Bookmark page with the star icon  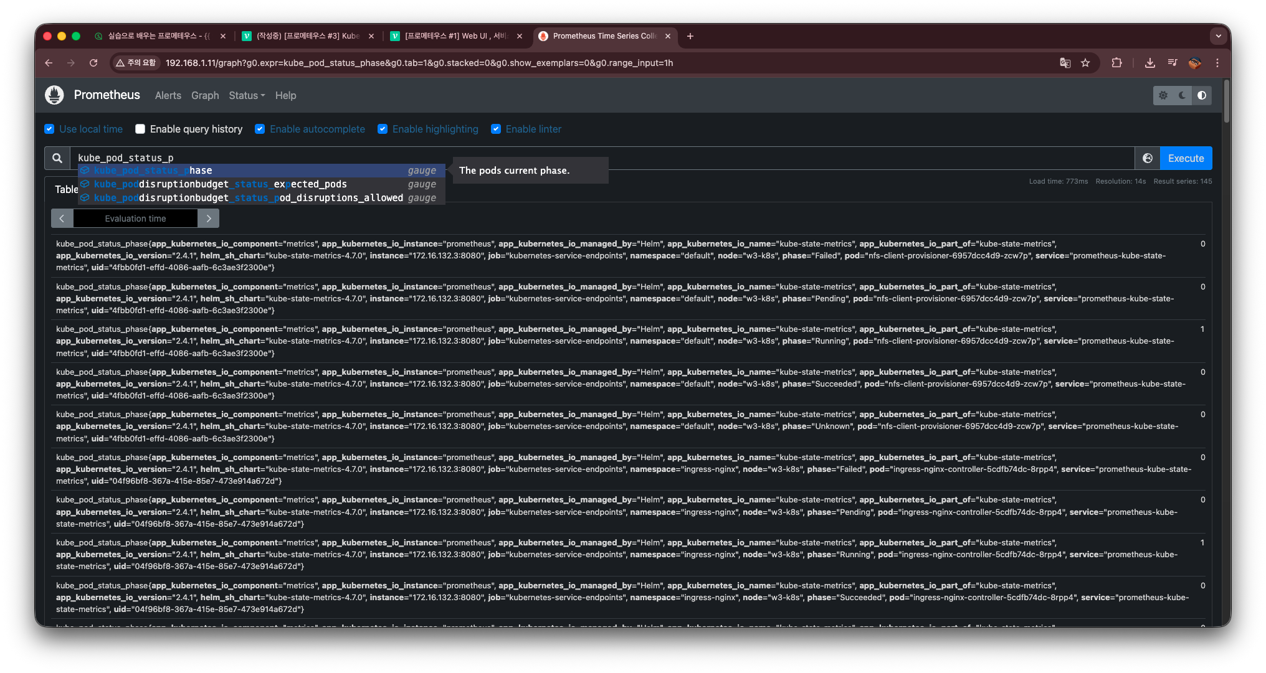[x=1085, y=63]
